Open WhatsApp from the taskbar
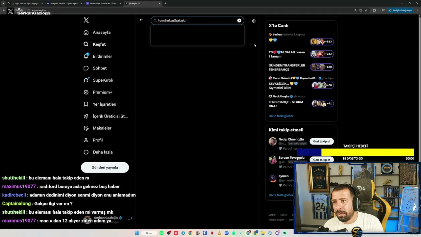Viewport: 421px width, 237px height. (161, 233)
